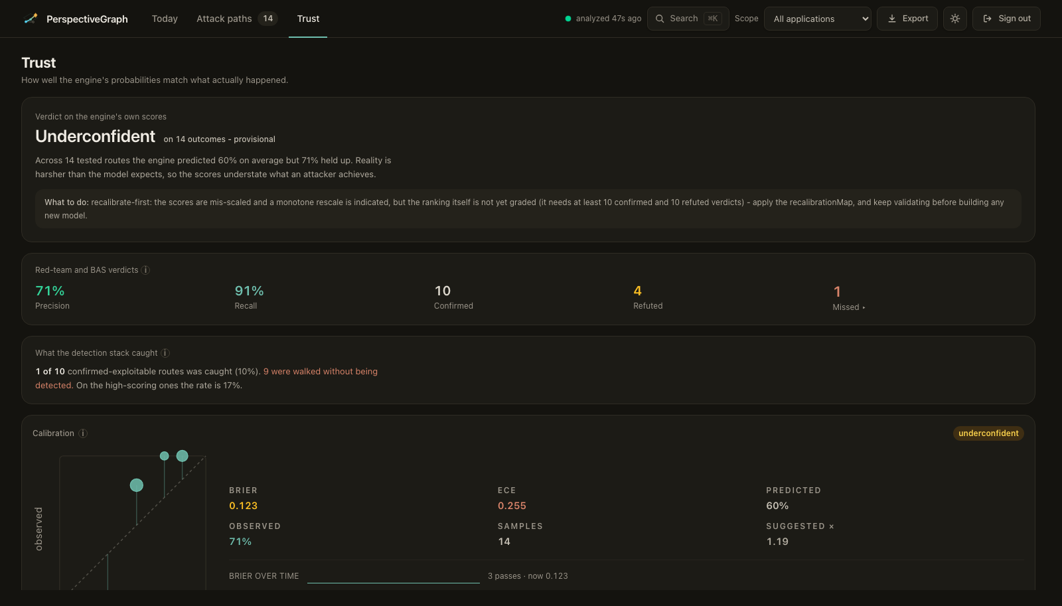Click the info icon beside What the detection stack caught
The width and height of the screenshot is (1062, 606).
[165, 353]
